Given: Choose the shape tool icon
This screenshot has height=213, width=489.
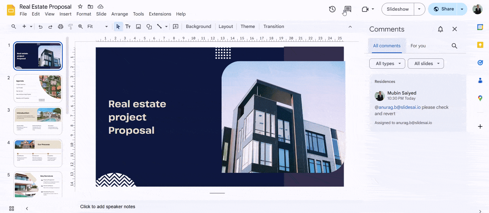Looking at the screenshot, I should pyautogui.click(x=149, y=26).
